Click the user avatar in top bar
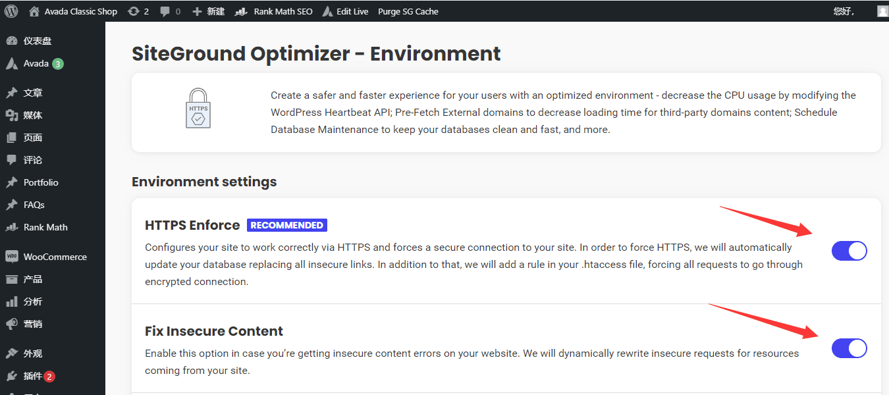This screenshot has height=395, width=889. pyautogui.click(x=882, y=11)
